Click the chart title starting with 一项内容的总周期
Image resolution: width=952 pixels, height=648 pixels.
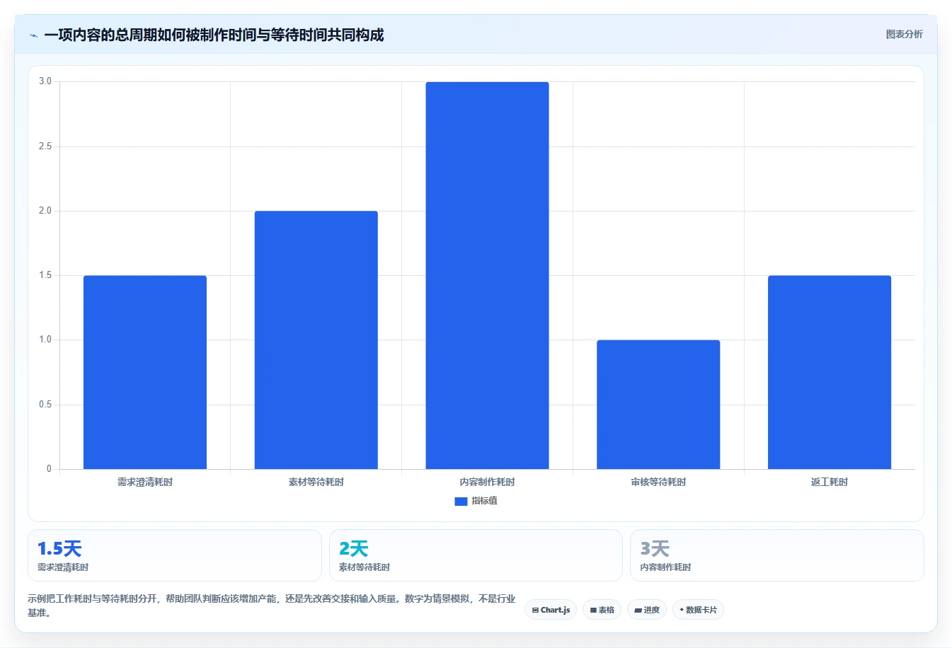pyautogui.click(x=214, y=35)
